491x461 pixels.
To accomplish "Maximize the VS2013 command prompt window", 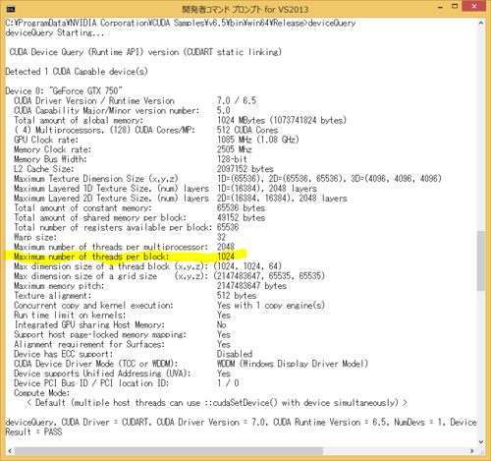I will click(455, 6).
